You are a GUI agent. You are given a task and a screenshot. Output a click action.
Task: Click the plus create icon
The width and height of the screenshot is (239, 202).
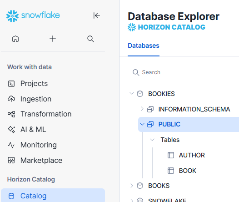coord(53,39)
